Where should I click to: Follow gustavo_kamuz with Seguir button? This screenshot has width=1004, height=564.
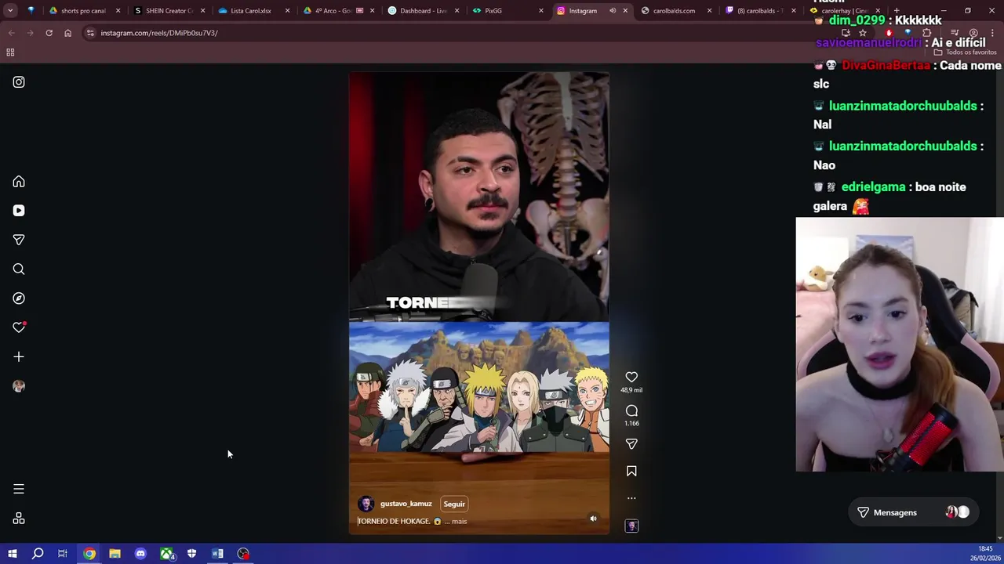click(454, 504)
